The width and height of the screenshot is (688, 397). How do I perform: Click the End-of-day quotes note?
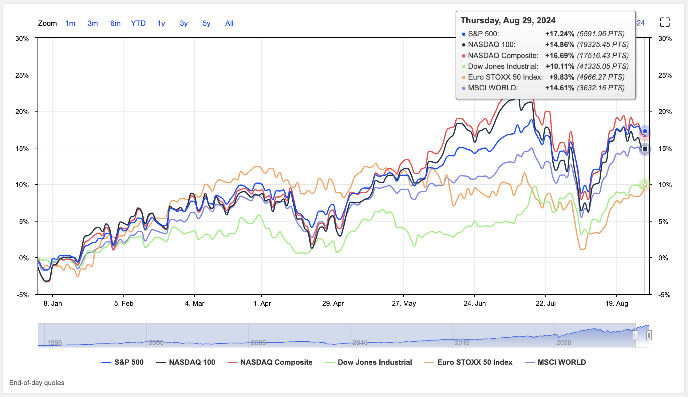coord(37,383)
